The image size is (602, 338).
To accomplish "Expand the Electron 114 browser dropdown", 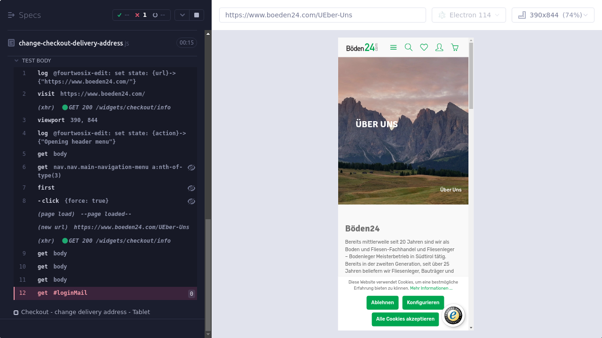I will [468, 15].
